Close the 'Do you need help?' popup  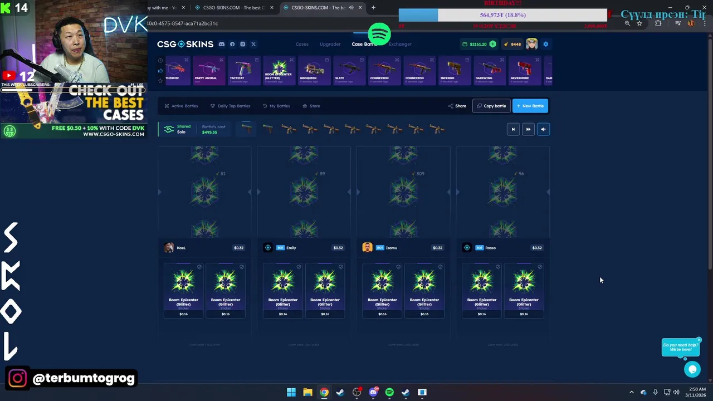699,340
